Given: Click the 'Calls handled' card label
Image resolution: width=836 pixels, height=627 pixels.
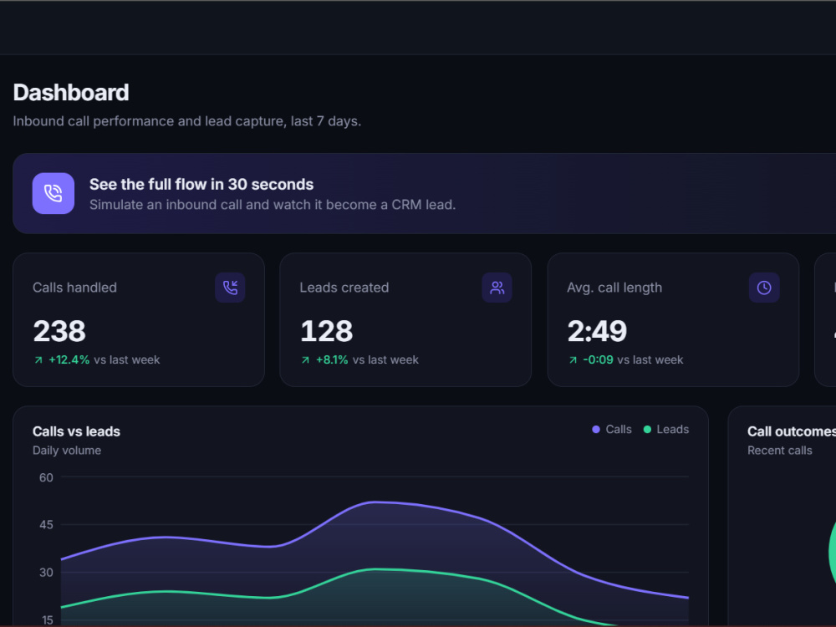Looking at the screenshot, I should click(x=74, y=288).
